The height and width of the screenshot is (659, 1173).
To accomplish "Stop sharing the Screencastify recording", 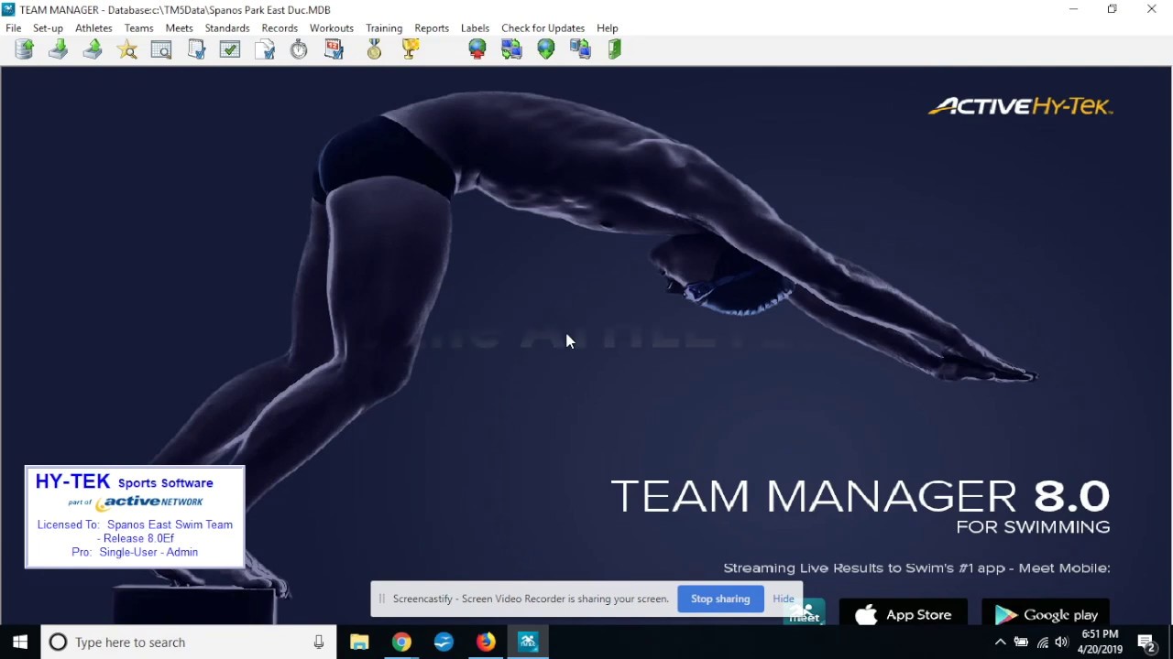I will click(720, 599).
